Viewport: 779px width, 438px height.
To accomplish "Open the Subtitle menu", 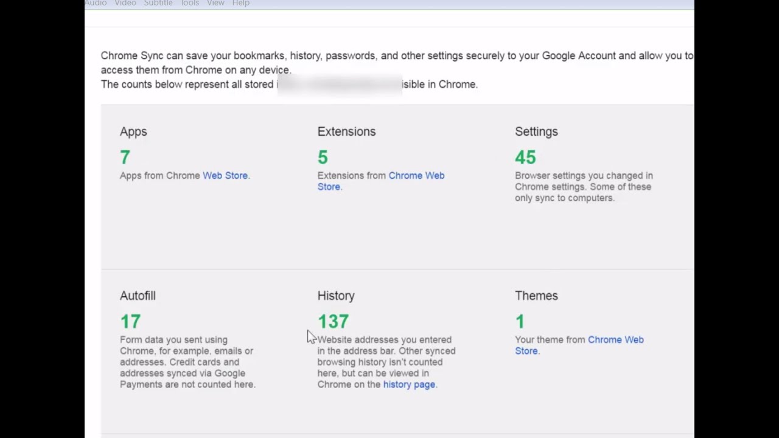I will [x=158, y=3].
